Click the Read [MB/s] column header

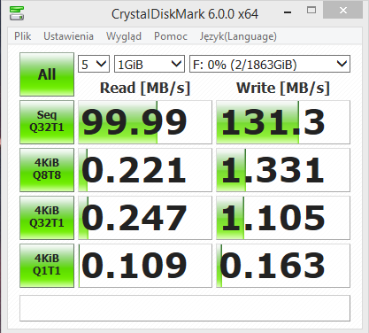pos(145,88)
